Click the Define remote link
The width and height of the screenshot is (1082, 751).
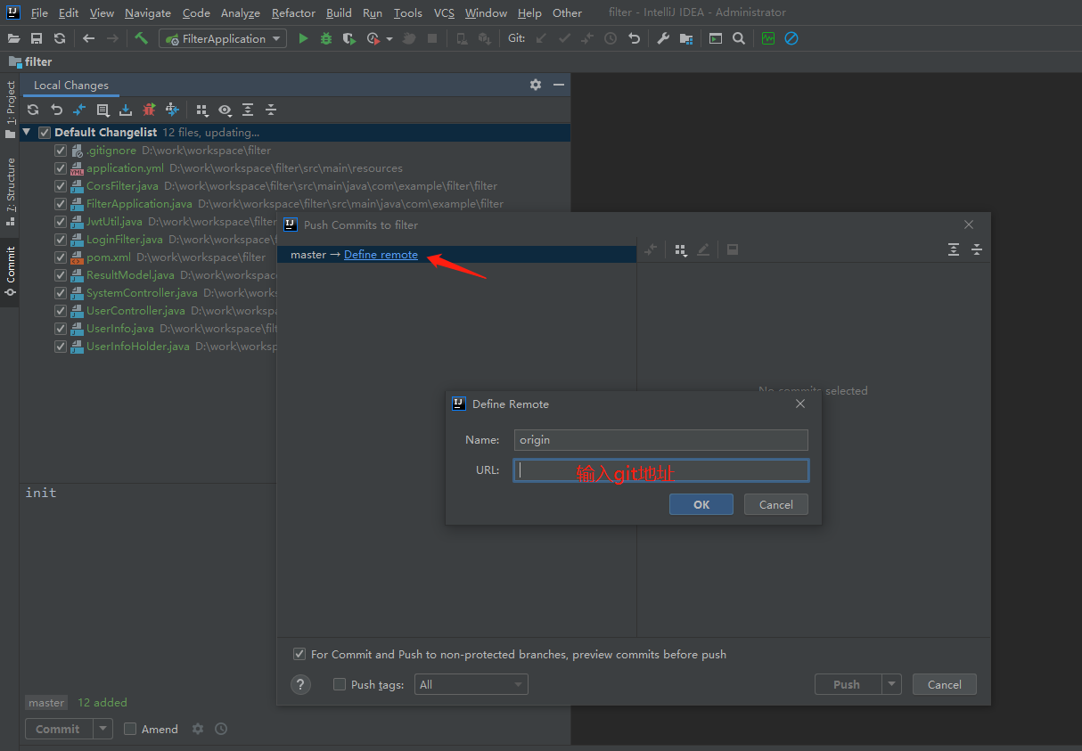(x=381, y=255)
